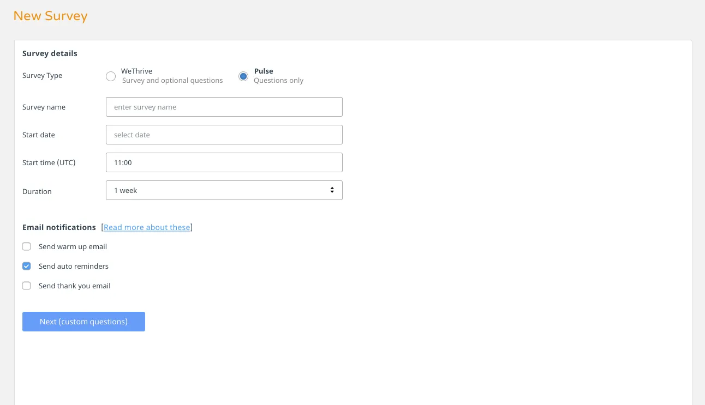Click the Survey details heading
The width and height of the screenshot is (705, 405).
[x=50, y=53]
